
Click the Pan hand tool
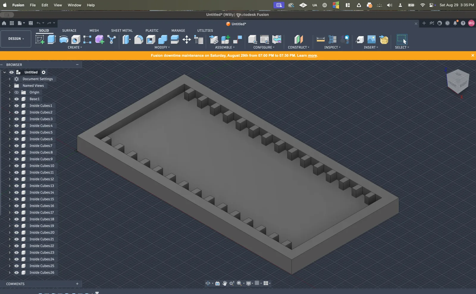tap(225, 283)
